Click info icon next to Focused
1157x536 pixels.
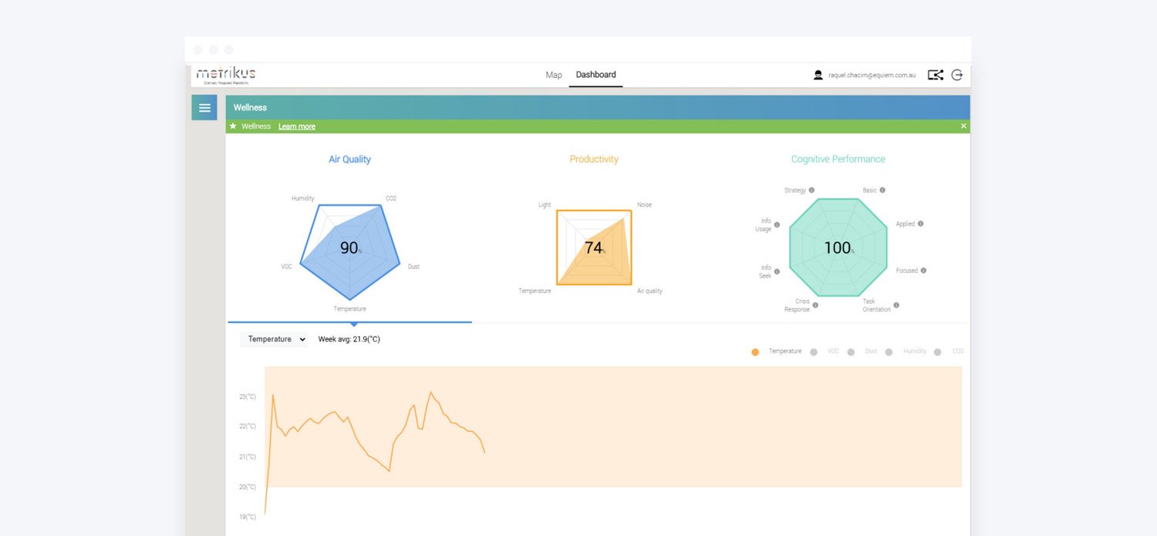point(923,271)
